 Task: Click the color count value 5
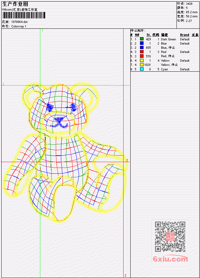(187, 8)
